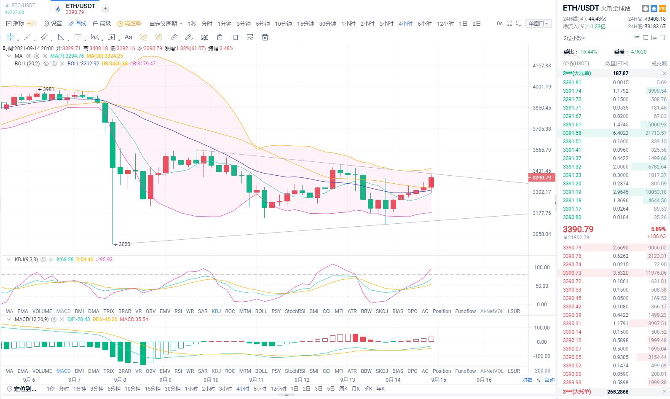Screen dimensions: 670x399
Task: Click the 画线 draw line button
Action: 78,24
